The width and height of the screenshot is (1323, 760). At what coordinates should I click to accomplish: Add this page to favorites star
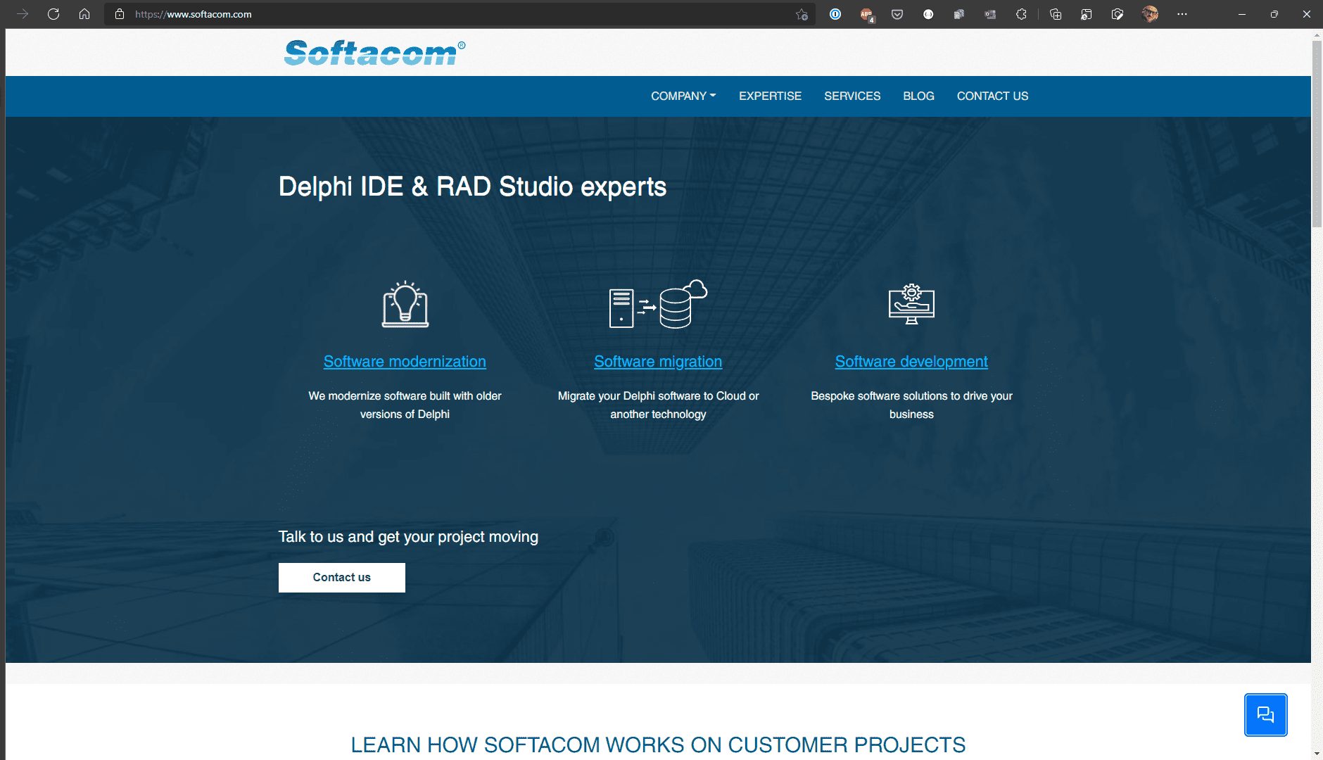802,14
